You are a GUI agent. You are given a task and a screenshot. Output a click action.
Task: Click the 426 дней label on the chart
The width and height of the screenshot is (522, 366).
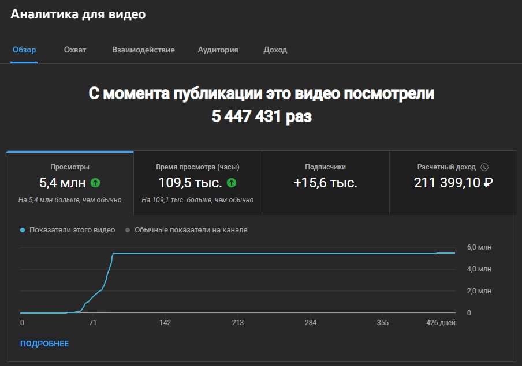[x=441, y=323]
